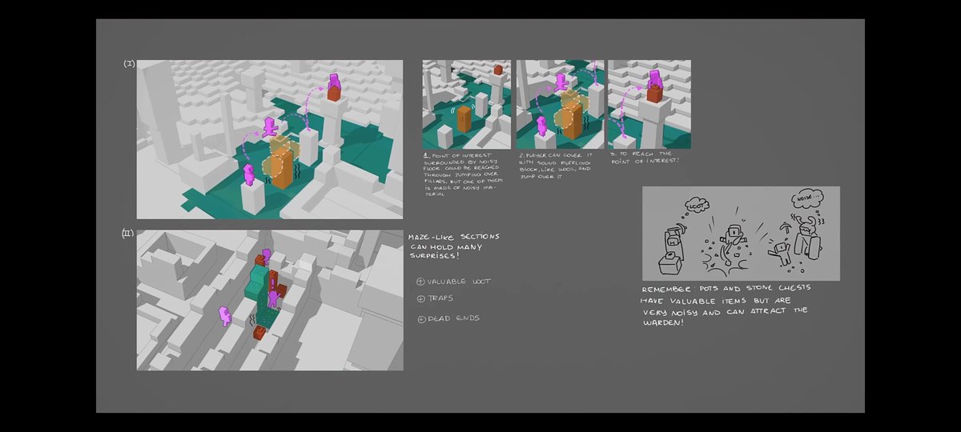Click the "DEAD ENDS" text
Image resolution: width=961 pixels, height=432 pixels.
[454, 318]
